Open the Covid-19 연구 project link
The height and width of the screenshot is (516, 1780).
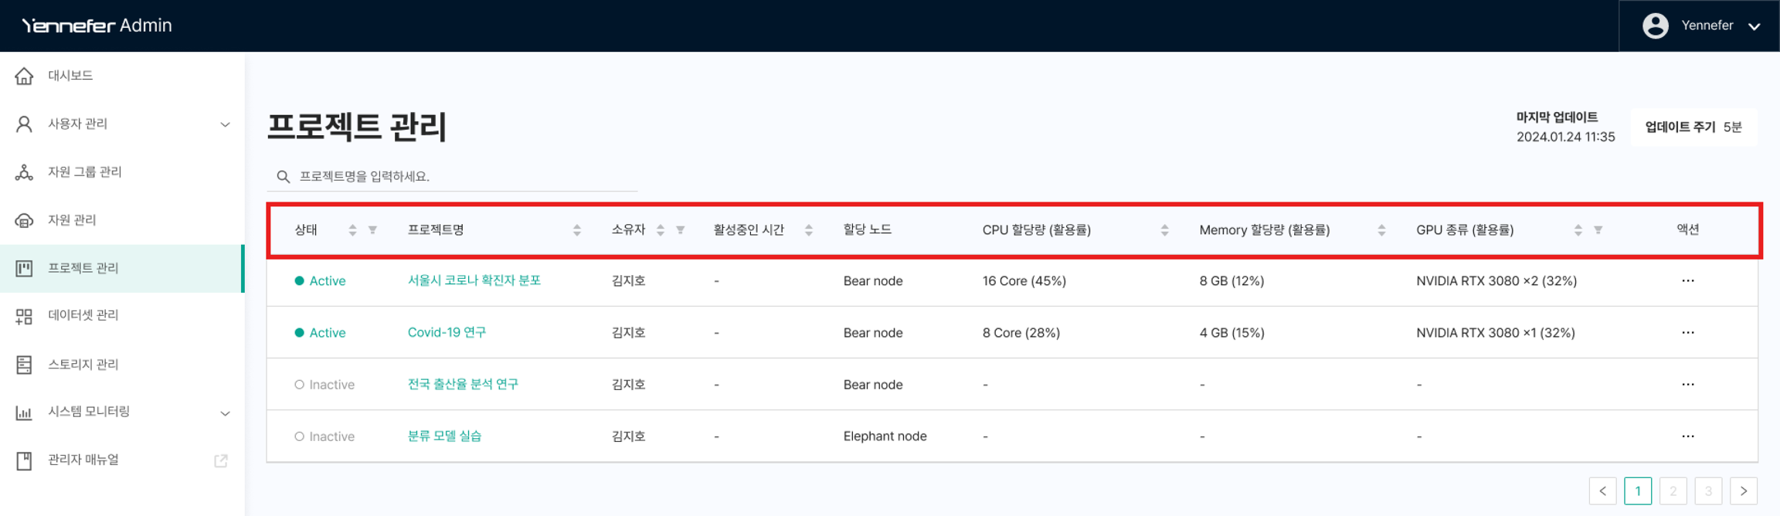point(447,332)
